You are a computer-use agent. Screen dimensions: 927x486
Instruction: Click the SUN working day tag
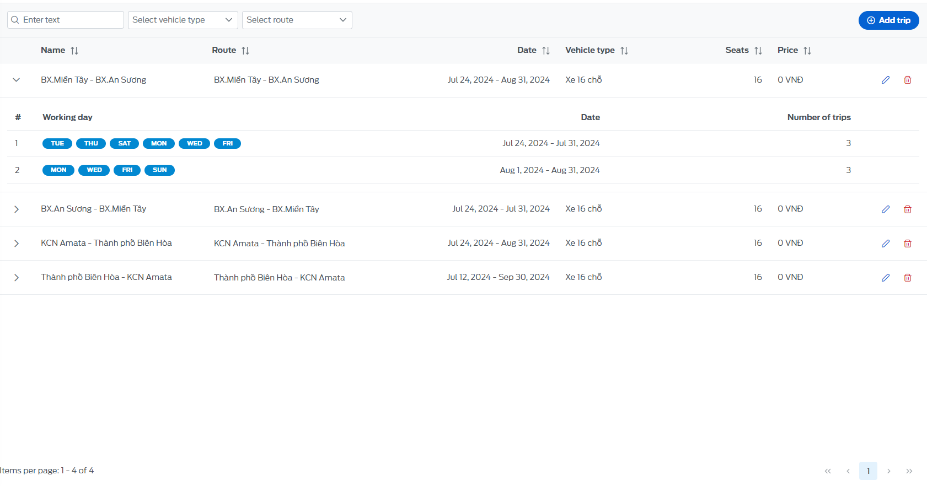coord(159,170)
